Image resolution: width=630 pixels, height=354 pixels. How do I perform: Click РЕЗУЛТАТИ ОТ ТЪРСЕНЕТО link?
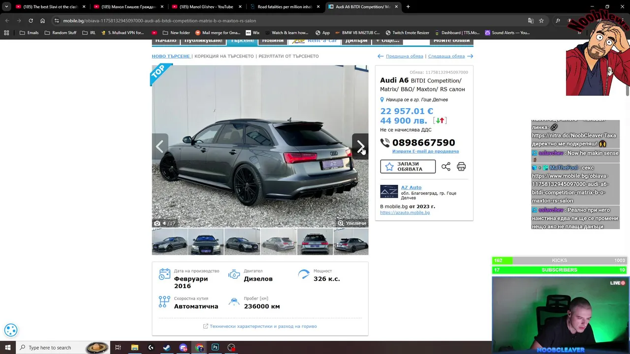[288, 56]
